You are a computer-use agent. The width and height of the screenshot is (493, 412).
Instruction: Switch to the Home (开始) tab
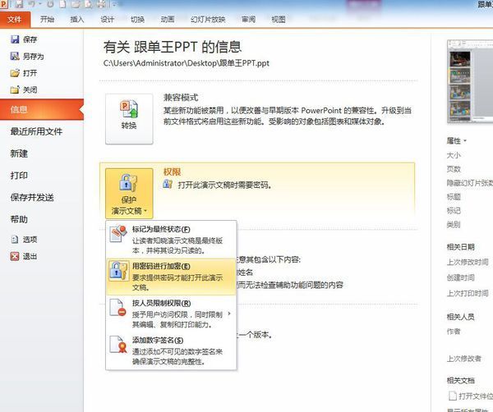point(48,19)
